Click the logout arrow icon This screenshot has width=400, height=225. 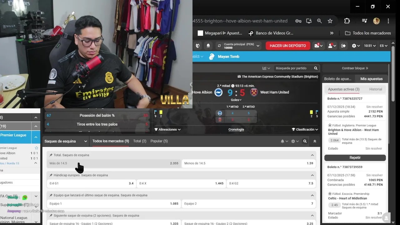[343, 46]
